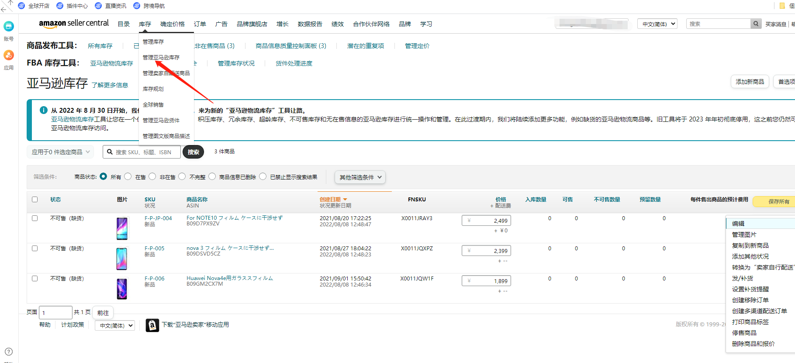This screenshot has height=363, width=795.
Task: Open the 管理库存状况 link
Action: click(236, 63)
